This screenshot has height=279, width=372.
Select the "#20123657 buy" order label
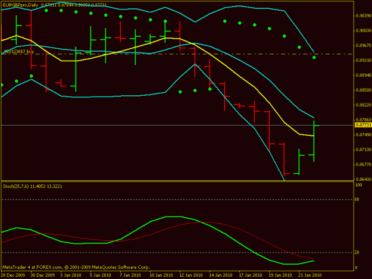[x=19, y=51]
